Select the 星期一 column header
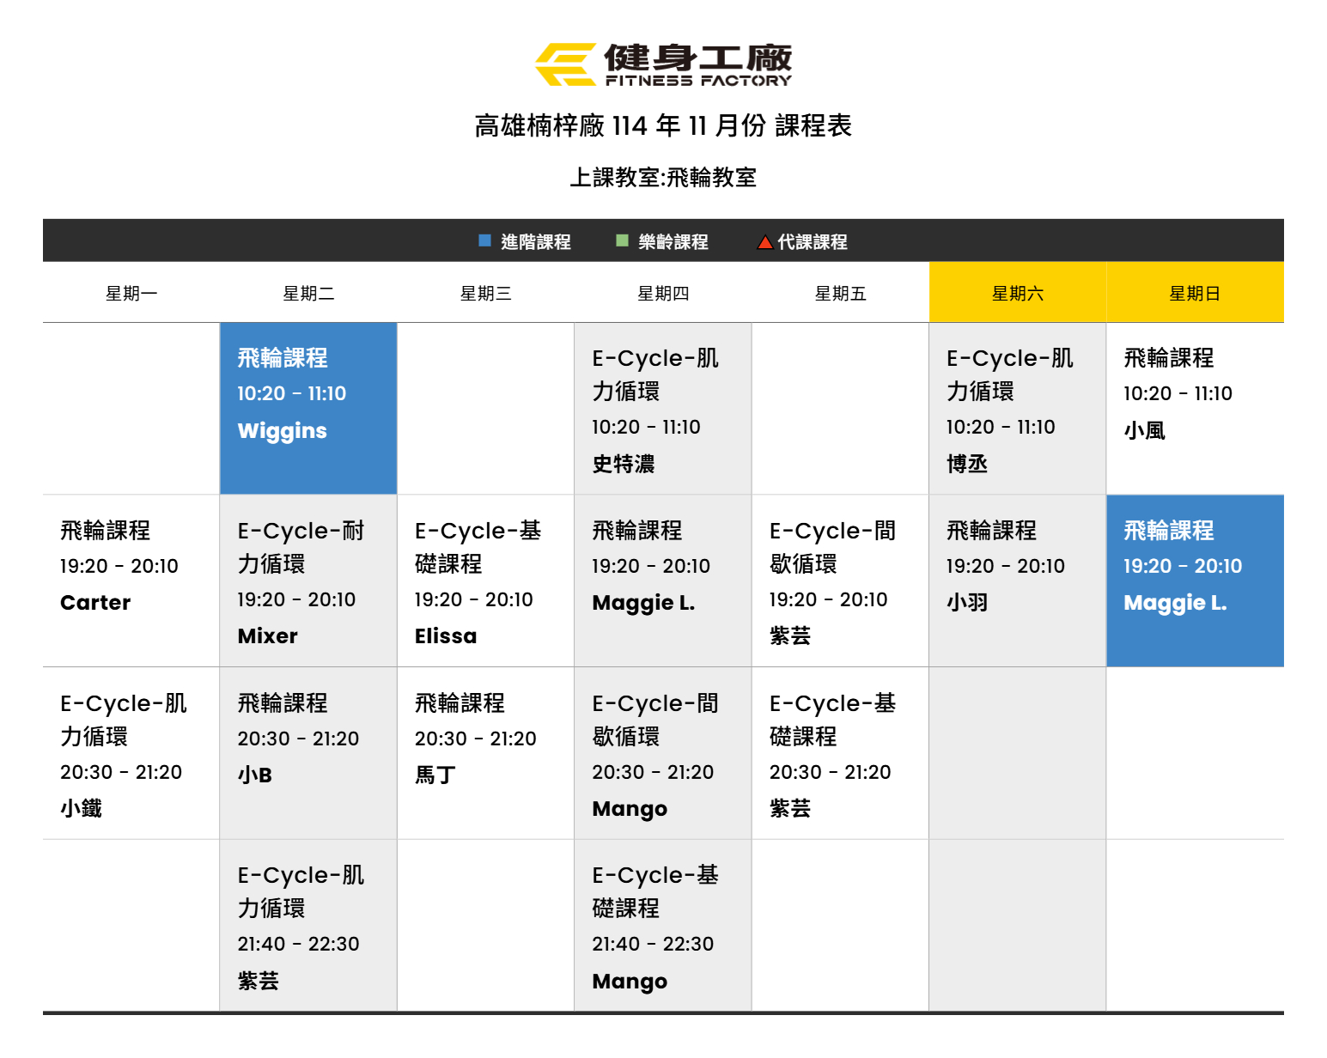 [131, 294]
